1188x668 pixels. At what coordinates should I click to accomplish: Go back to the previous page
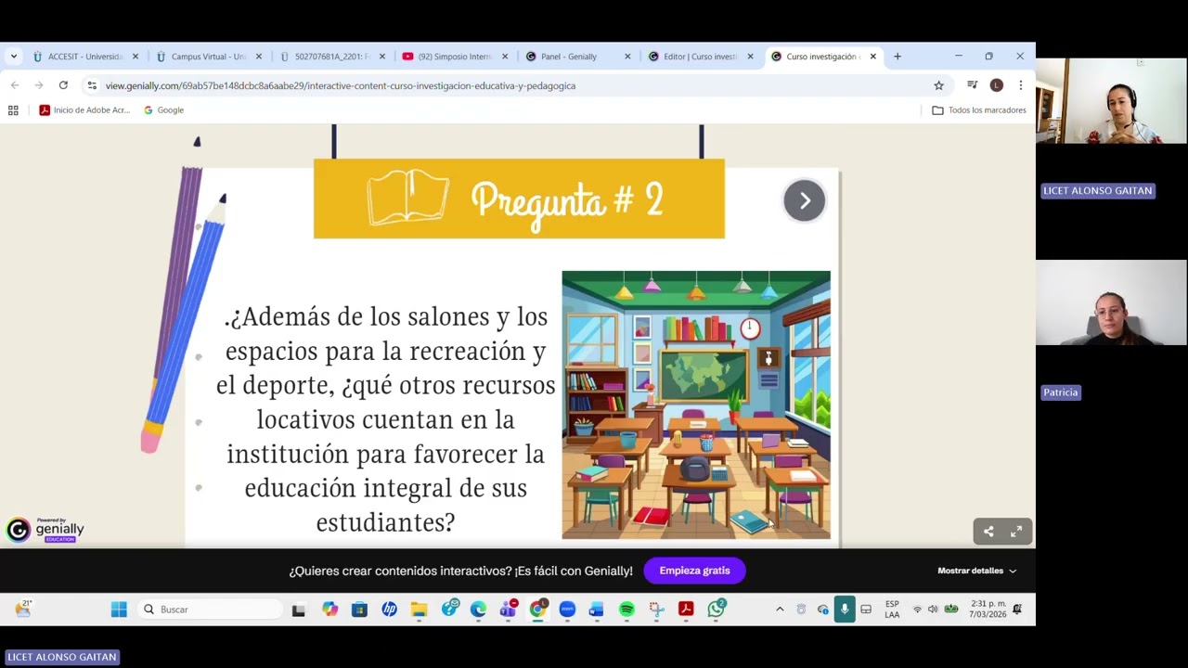coord(15,85)
